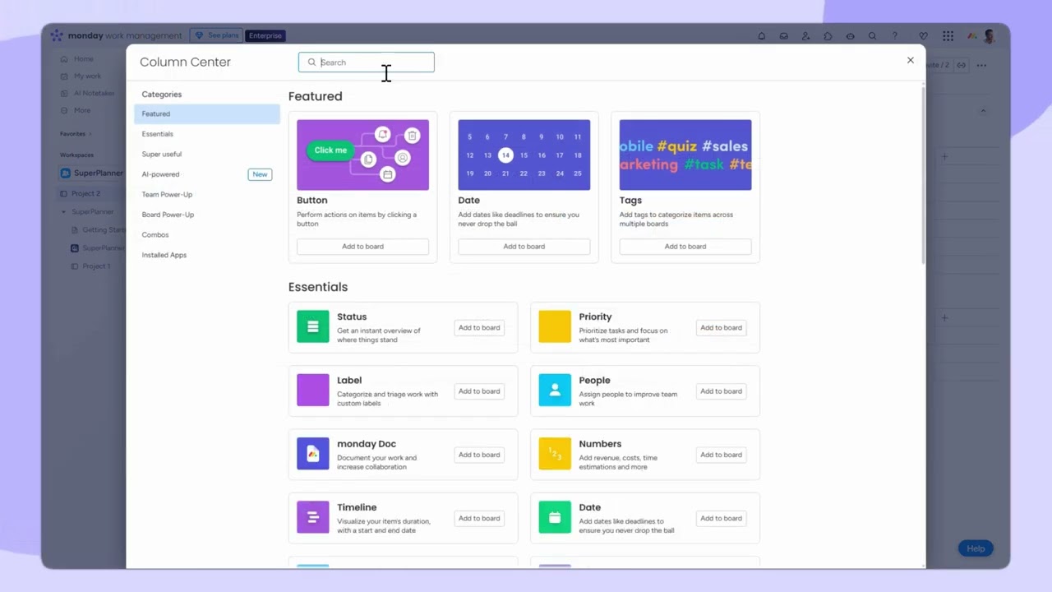Add the featured Button column to board
The width and height of the screenshot is (1052, 592).
point(362,247)
